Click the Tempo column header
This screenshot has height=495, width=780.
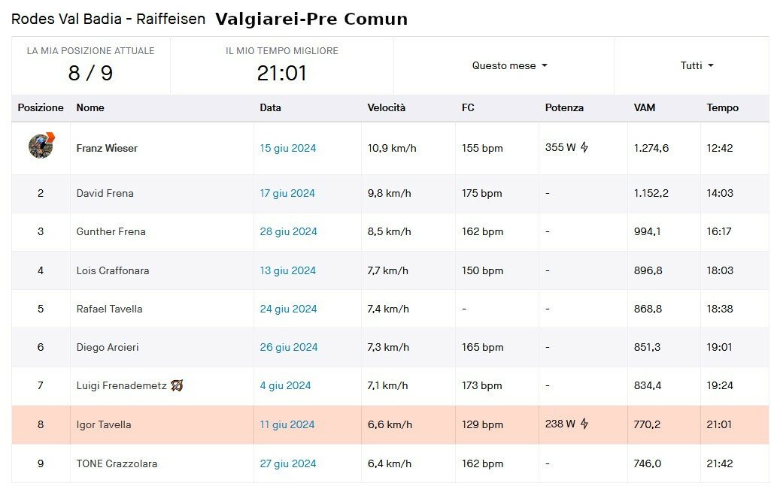click(x=722, y=107)
